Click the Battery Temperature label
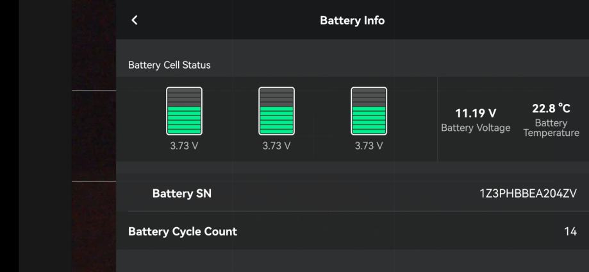 pos(551,128)
